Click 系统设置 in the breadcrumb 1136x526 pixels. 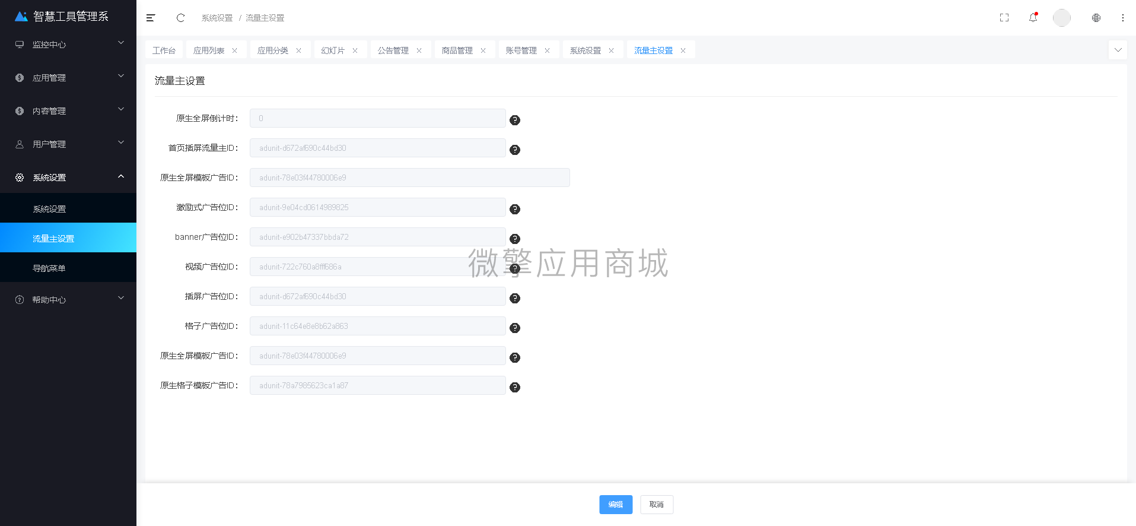pos(217,18)
